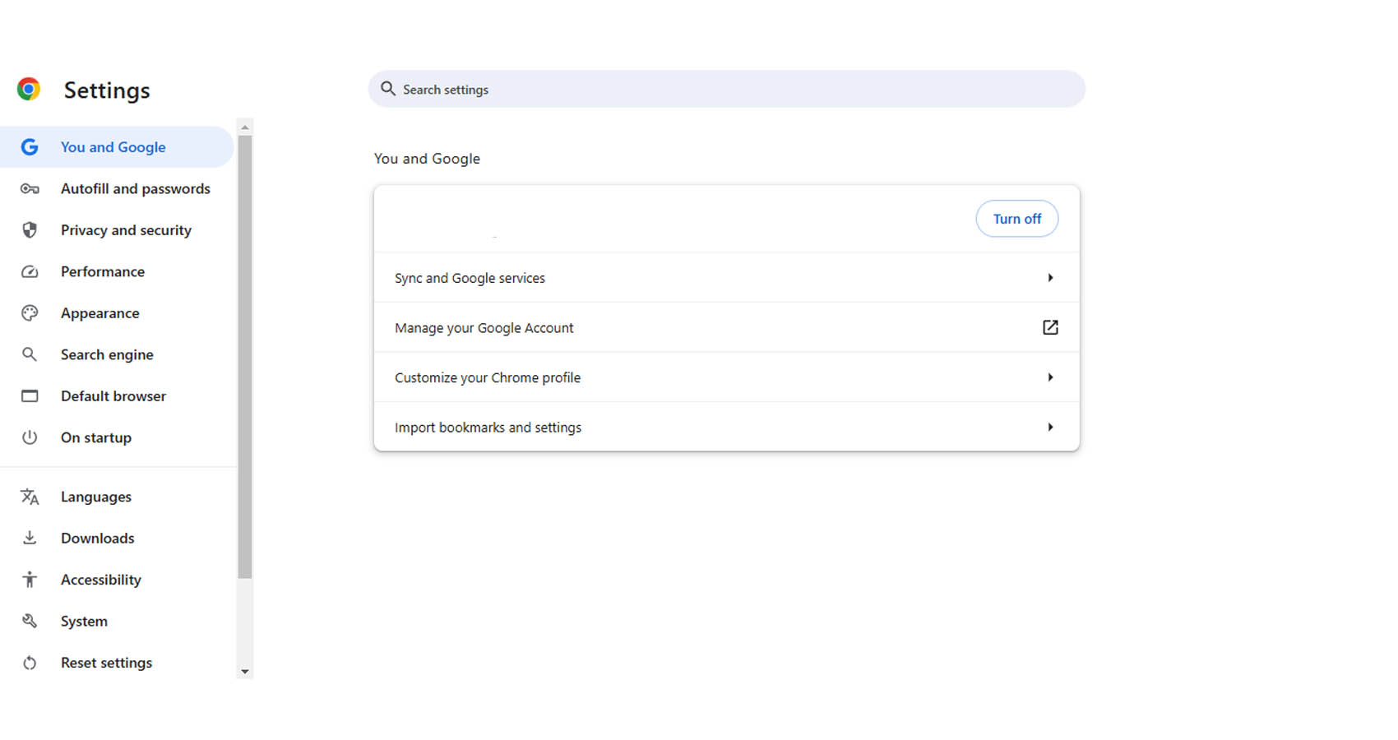1398x740 pixels.
Task: Click the translate icon for Languages
Action: pyautogui.click(x=30, y=497)
